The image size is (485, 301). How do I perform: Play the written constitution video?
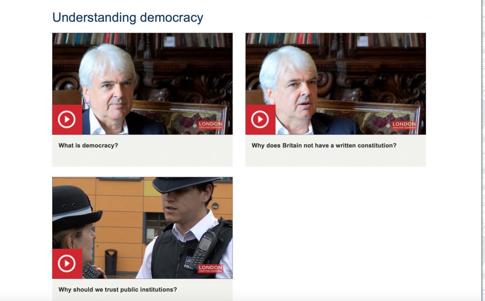coord(260,119)
